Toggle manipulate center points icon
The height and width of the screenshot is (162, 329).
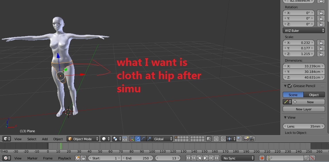[125, 139]
